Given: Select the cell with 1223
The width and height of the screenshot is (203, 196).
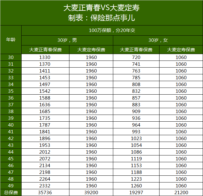Looking at the screenshot, I should click(136, 179).
